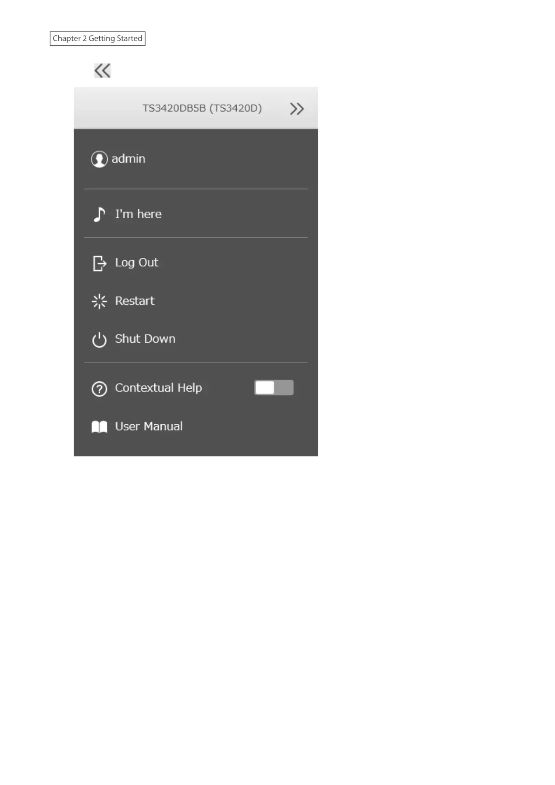Select Restart in the side menu
The image size is (555, 785).
[196, 301]
